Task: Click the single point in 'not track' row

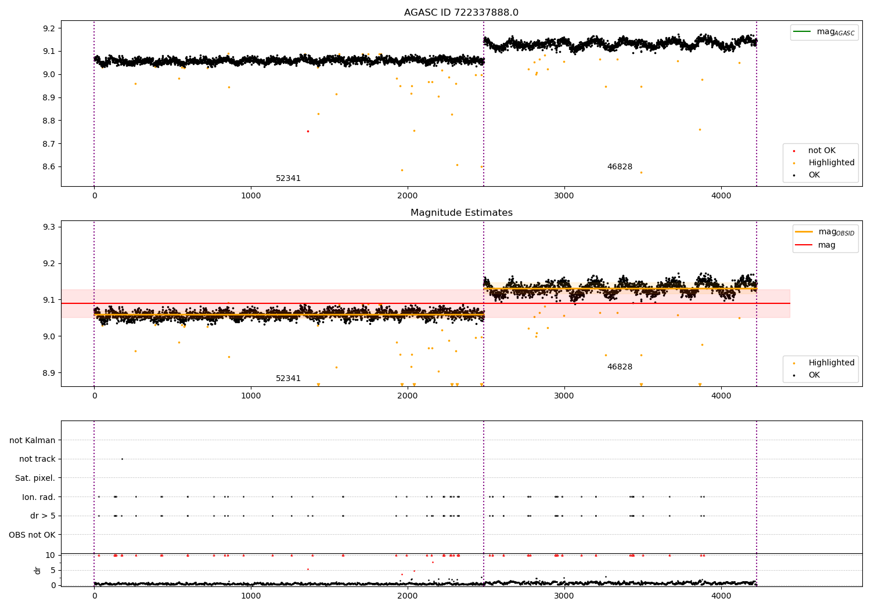Action: point(122,459)
